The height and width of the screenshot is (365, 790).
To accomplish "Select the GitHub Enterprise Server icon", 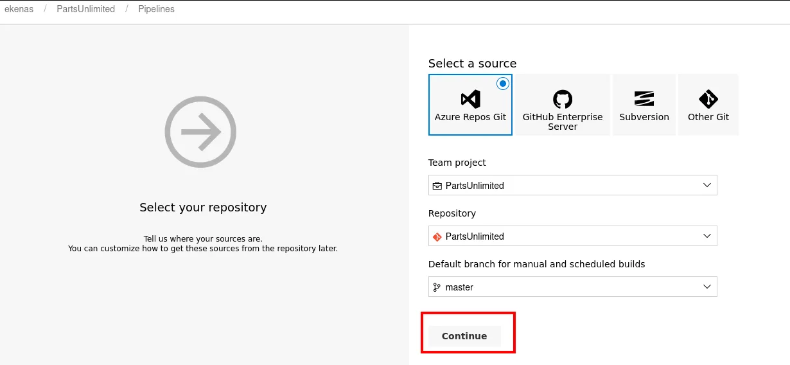I will click(x=562, y=99).
